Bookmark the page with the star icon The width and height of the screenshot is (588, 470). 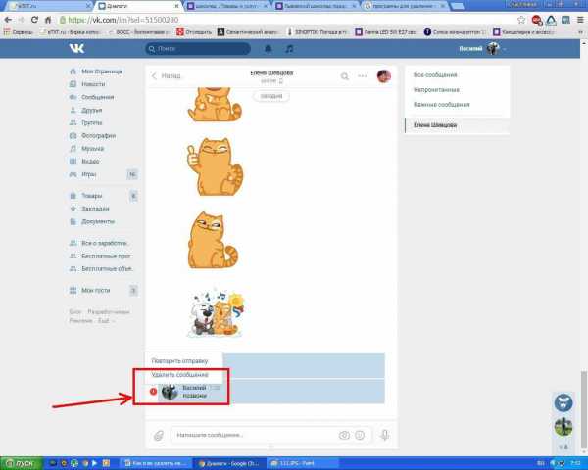point(521,20)
